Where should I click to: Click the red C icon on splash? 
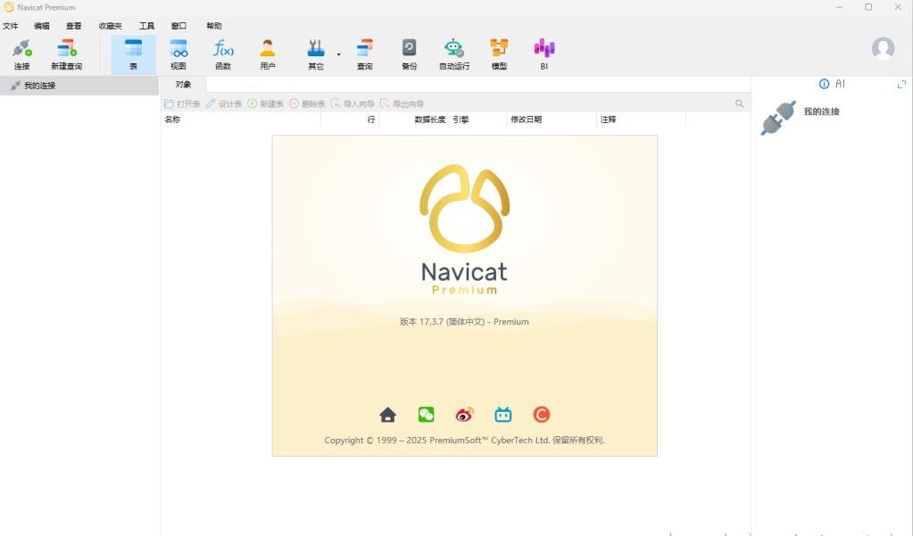pyautogui.click(x=542, y=415)
